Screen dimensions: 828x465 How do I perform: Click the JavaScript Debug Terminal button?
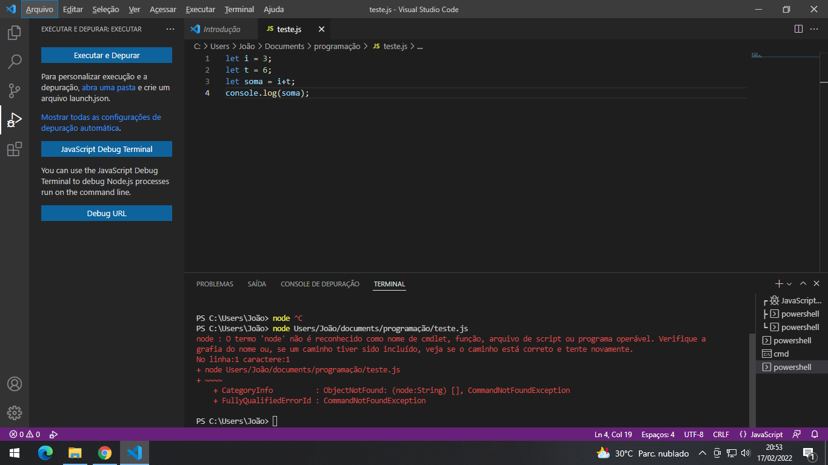coord(107,149)
